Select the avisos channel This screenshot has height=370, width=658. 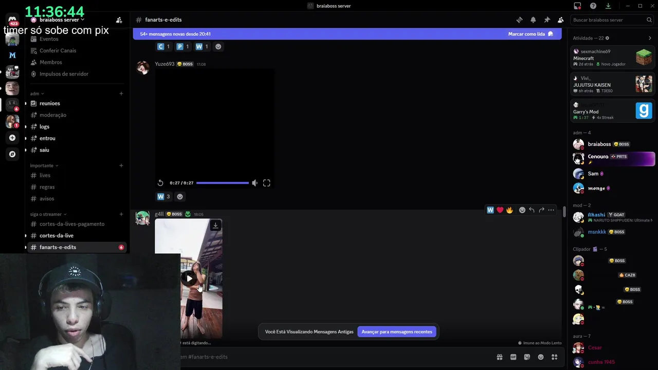coord(47,199)
